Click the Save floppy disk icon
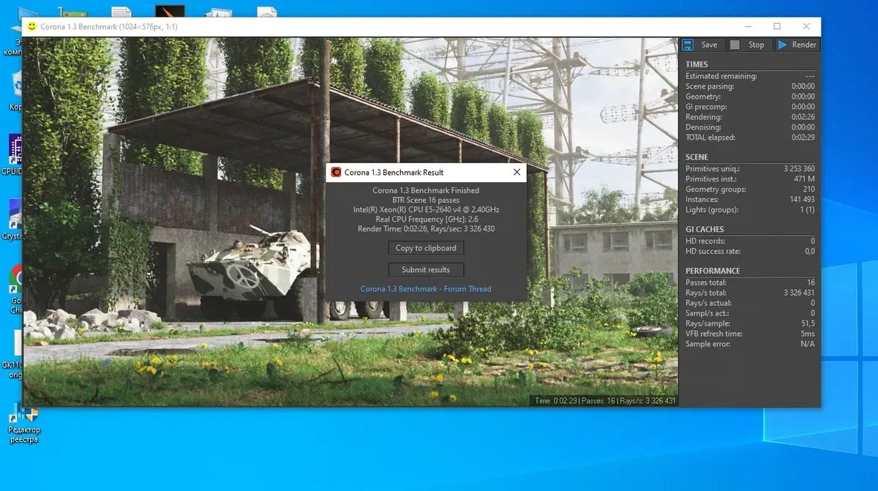 coord(688,45)
